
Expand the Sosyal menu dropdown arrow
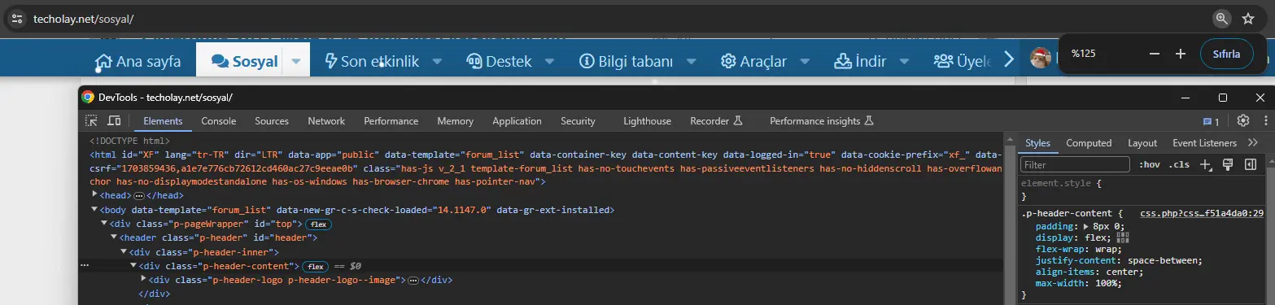point(297,61)
